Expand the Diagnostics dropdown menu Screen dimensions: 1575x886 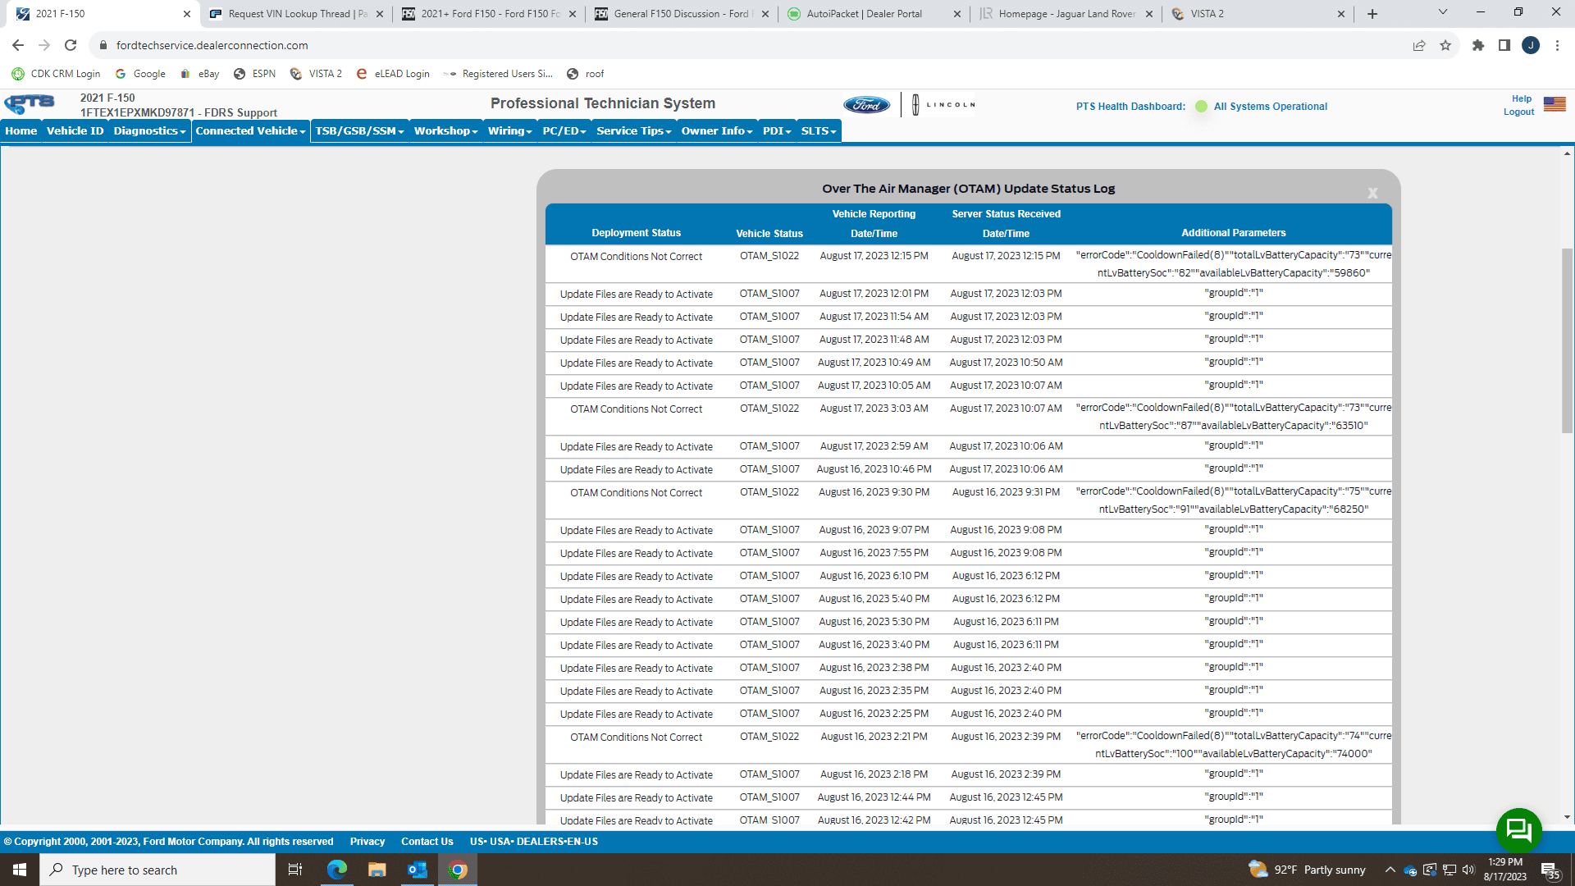[149, 131]
